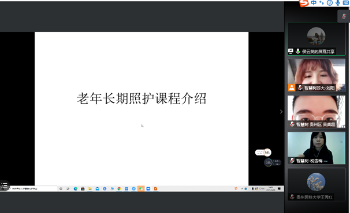Collapse the participant video sidebar with the chevron

pyautogui.click(x=281, y=112)
